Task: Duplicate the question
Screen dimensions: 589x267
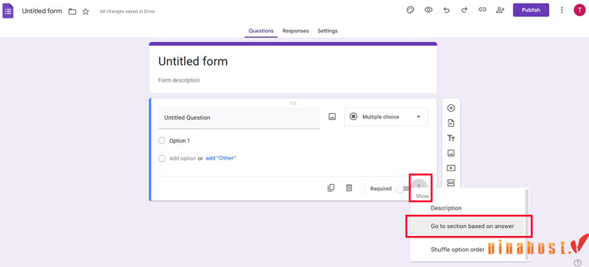Action: [x=331, y=188]
